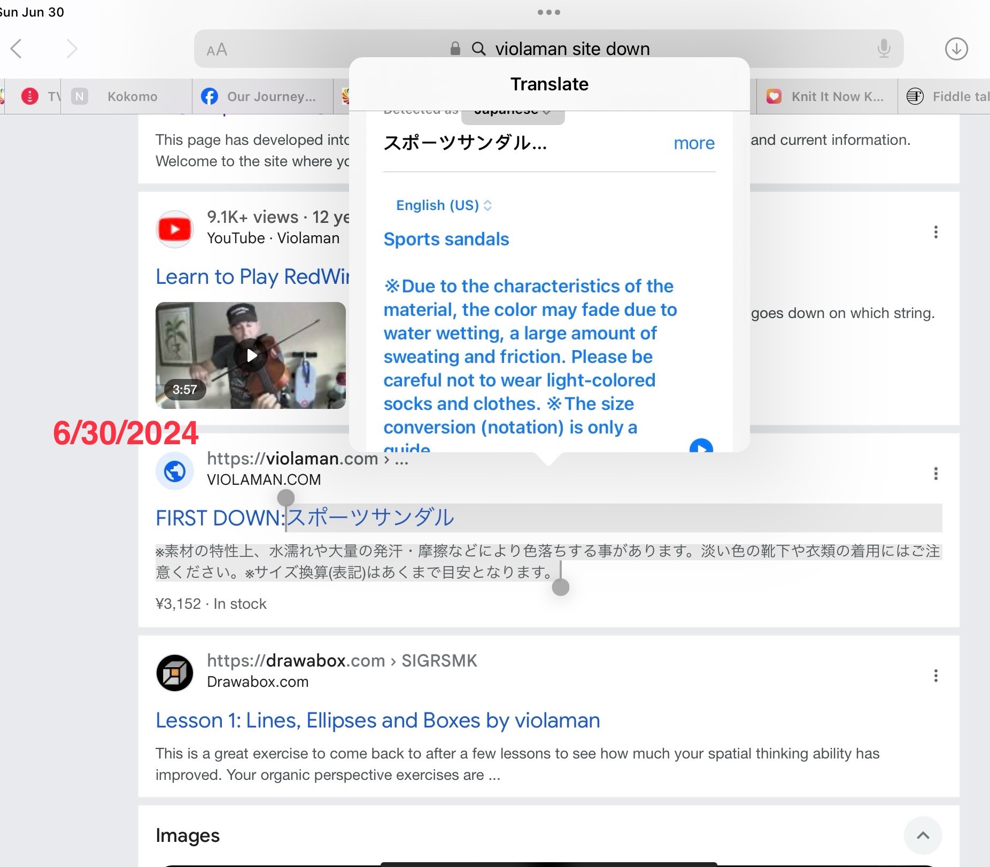Tap the microphone dictation icon in address bar
The image size is (990, 867).
[x=884, y=49]
